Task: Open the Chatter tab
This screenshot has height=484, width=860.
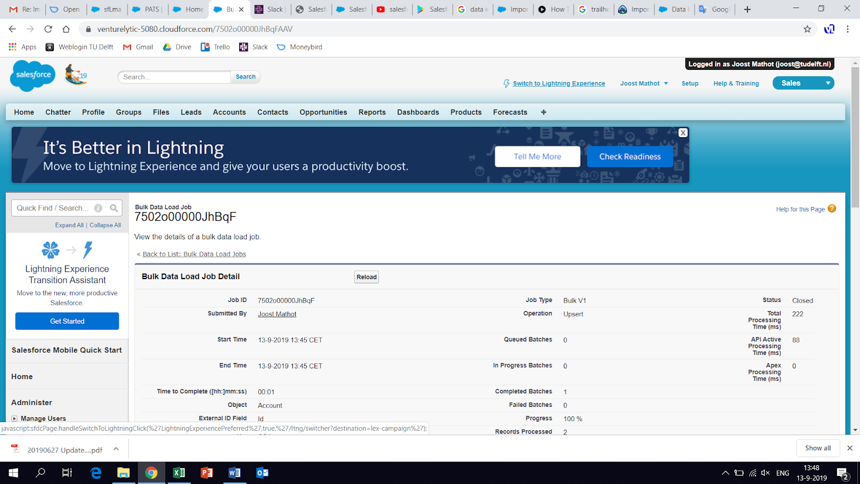Action: pos(58,112)
